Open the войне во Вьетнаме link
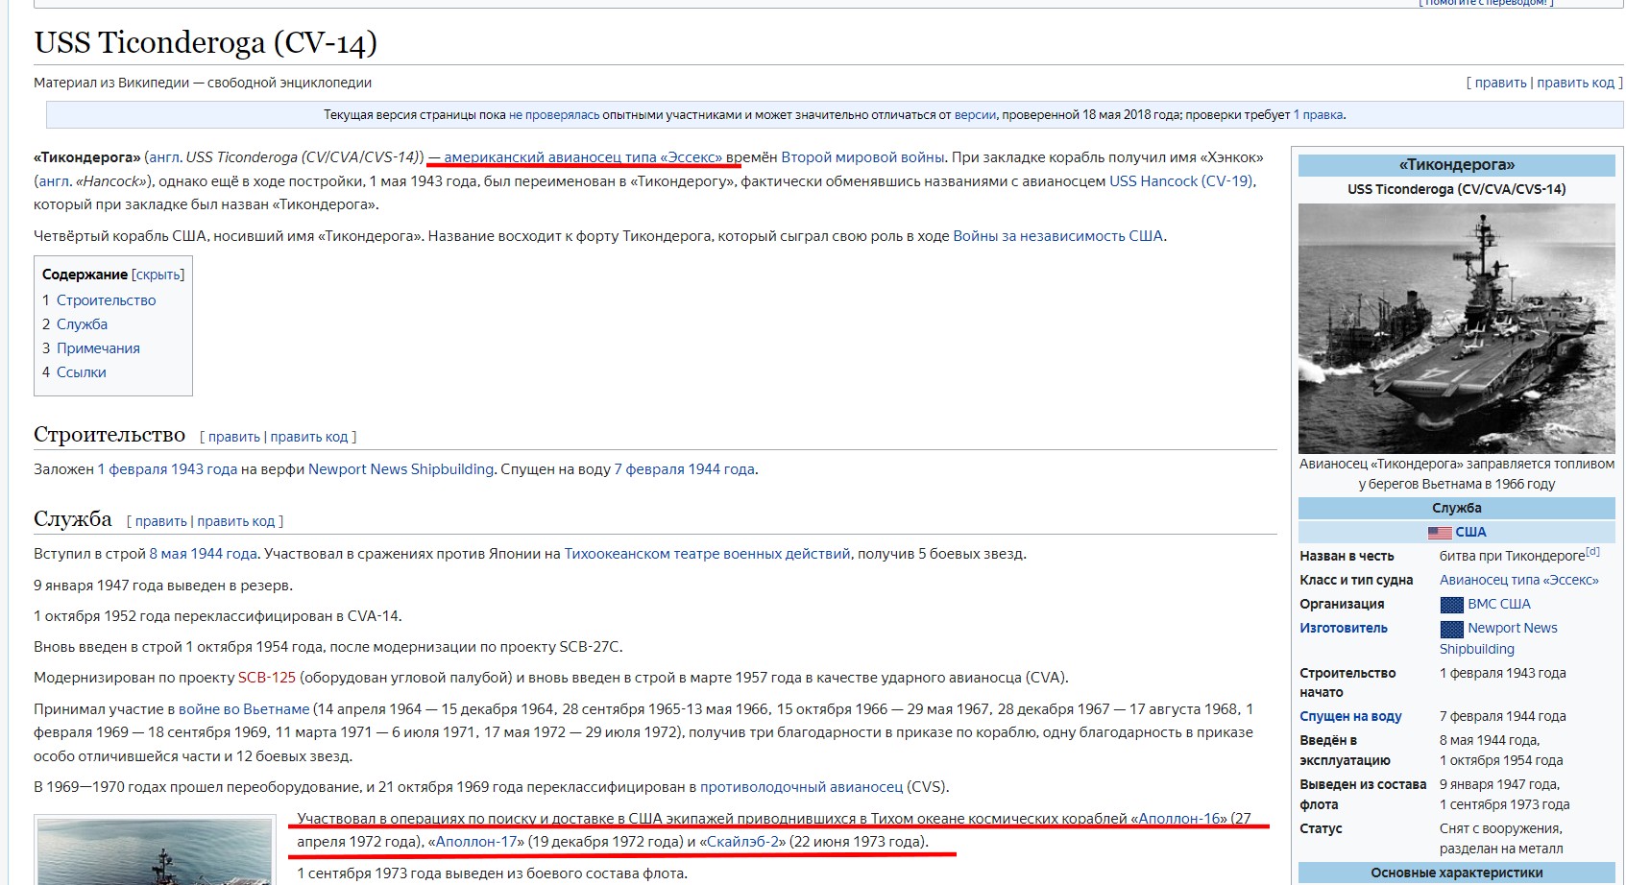The image size is (1626, 885). pyautogui.click(x=244, y=709)
